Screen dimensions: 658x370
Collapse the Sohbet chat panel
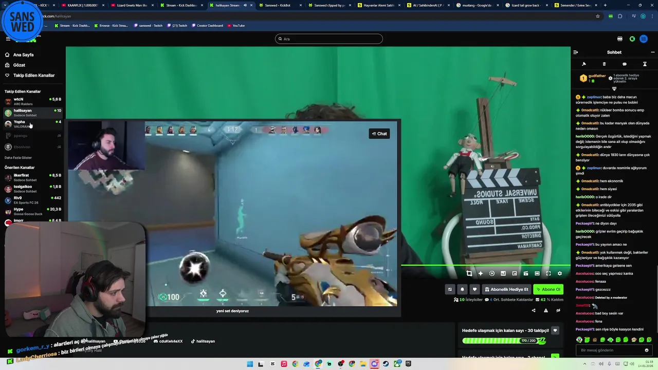pos(576,52)
